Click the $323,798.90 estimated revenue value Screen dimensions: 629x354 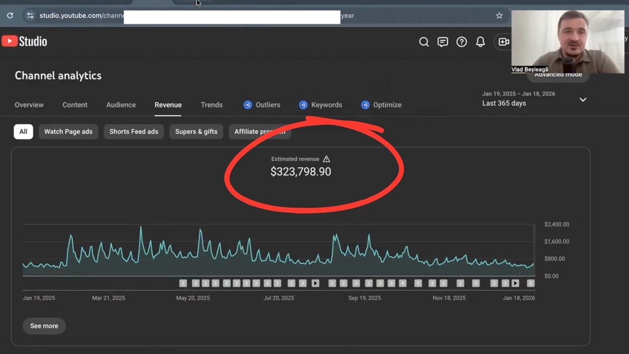click(301, 172)
